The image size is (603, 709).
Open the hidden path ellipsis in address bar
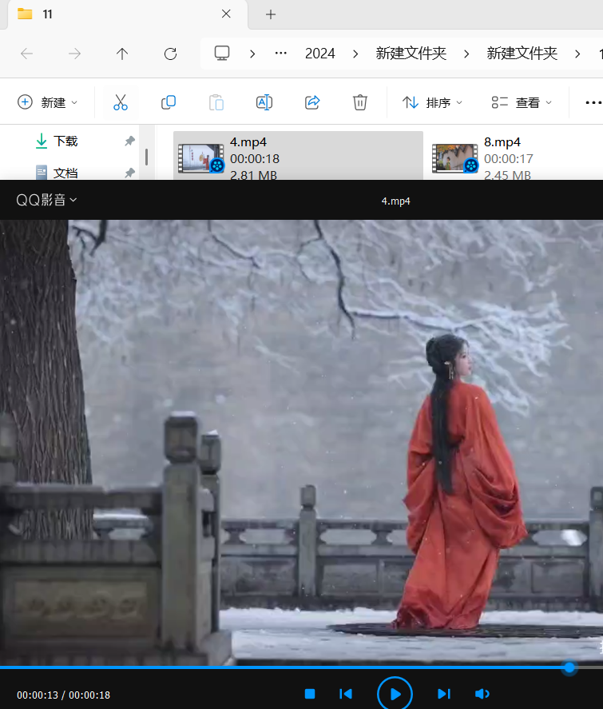tap(281, 54)
